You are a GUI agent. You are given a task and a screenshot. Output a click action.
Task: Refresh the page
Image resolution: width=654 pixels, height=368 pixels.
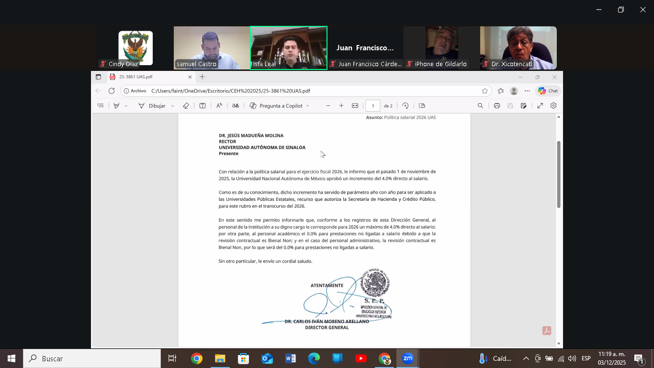tap(112, 91)
